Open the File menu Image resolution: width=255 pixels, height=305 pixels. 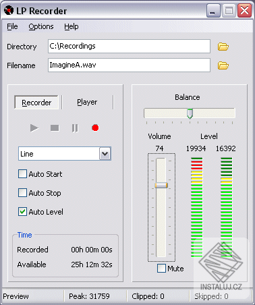coord(12,26)
